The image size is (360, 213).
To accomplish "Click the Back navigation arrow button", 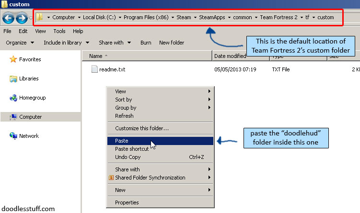I will 8,18.
